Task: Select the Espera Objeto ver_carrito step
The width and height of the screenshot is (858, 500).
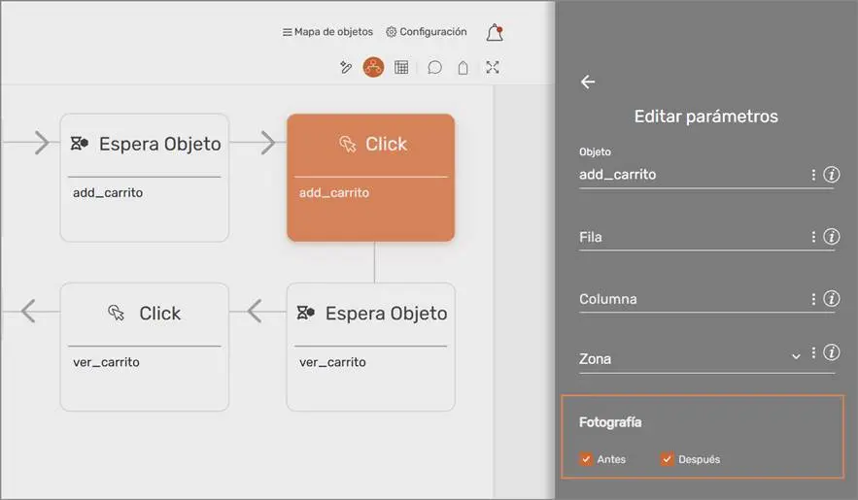Action: pyautogui.click(x=370, y=347)
